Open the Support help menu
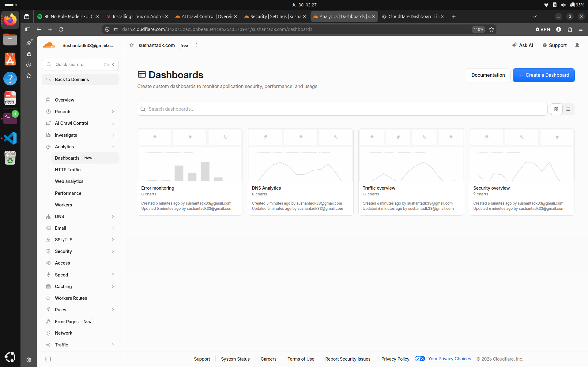Viewport: 588px width, 367px height. click(555, 45)
